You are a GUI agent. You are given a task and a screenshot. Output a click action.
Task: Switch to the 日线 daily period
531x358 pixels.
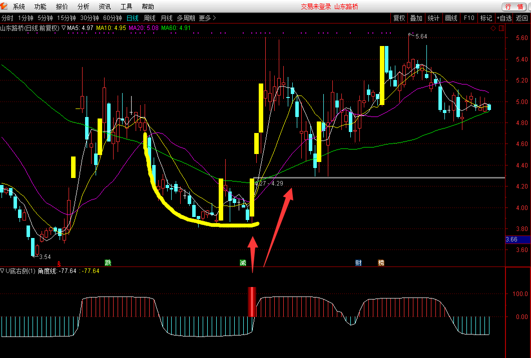tap(133, 18)
